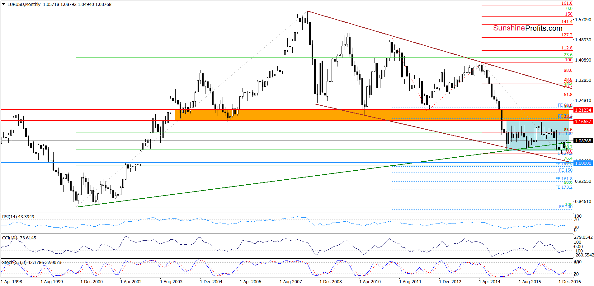Click the 1 Aug 1999 date label
Screen dimensions: 594x286
[x=52, y=282]
